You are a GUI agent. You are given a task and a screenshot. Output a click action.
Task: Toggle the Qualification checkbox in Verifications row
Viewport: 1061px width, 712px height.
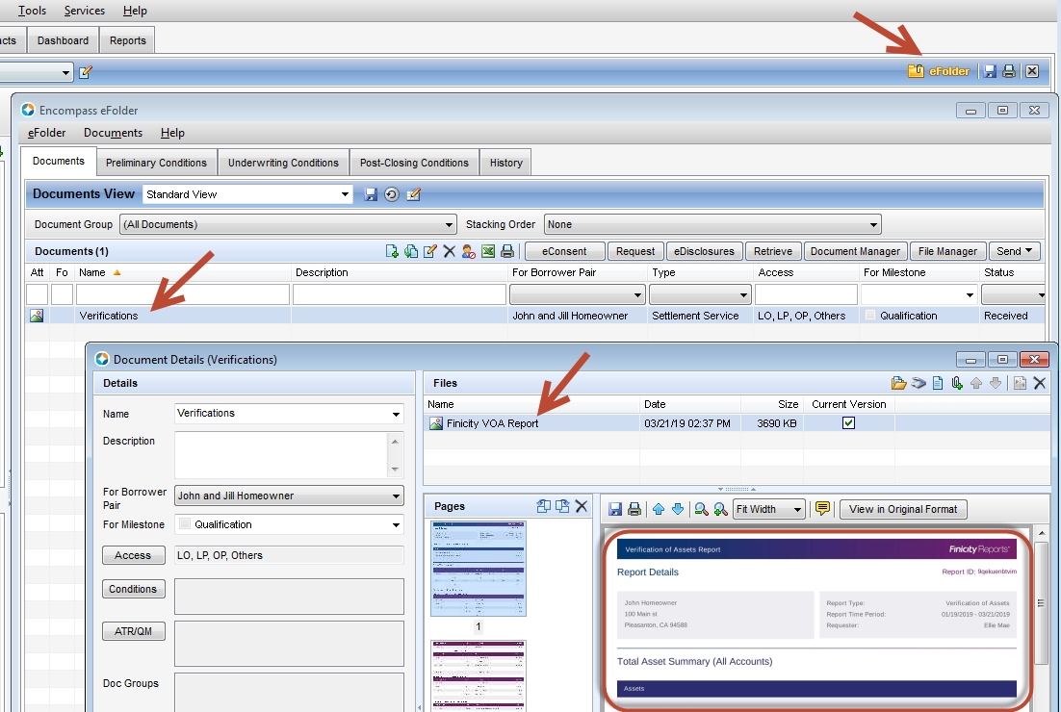870,316
